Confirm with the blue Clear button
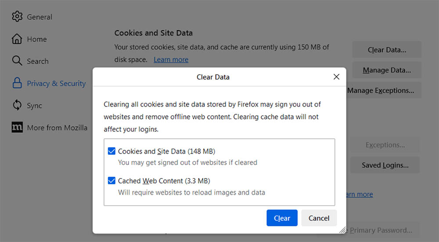Viewport: 439px width, 242px height. point(282,218)
